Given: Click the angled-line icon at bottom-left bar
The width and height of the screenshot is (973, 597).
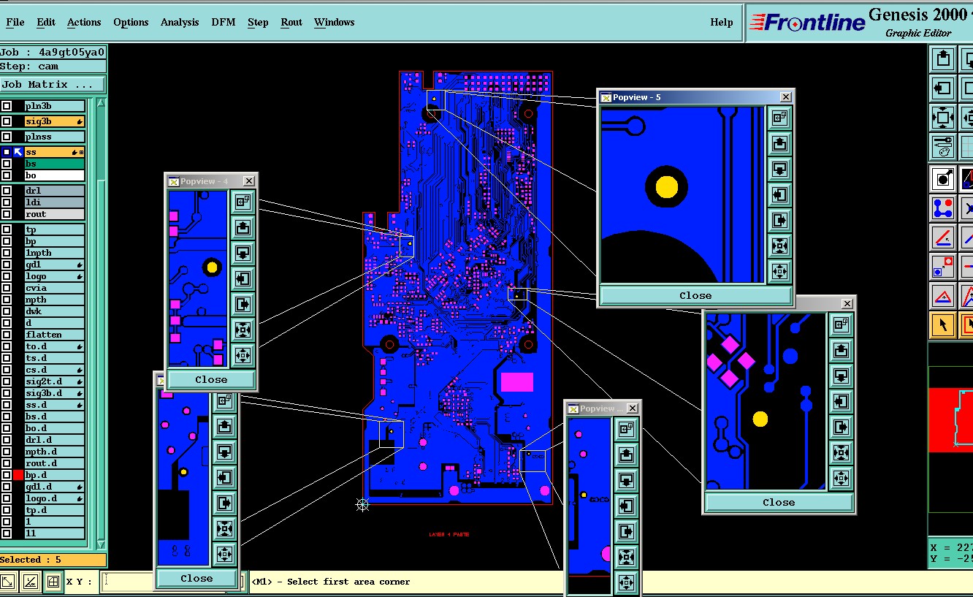Looking at the screenshot, I should (x=31, y=582).
